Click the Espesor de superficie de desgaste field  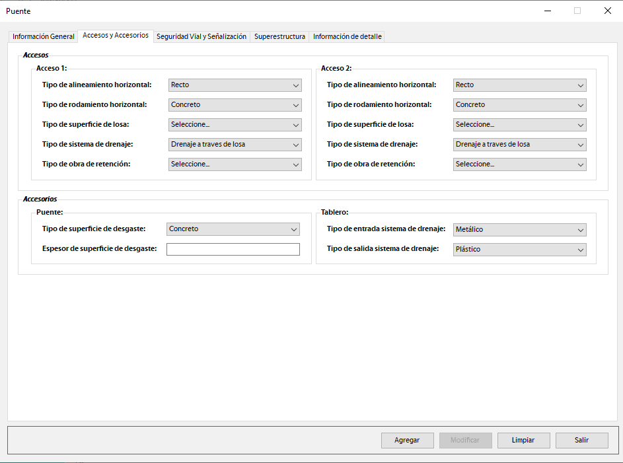point(233,249)
